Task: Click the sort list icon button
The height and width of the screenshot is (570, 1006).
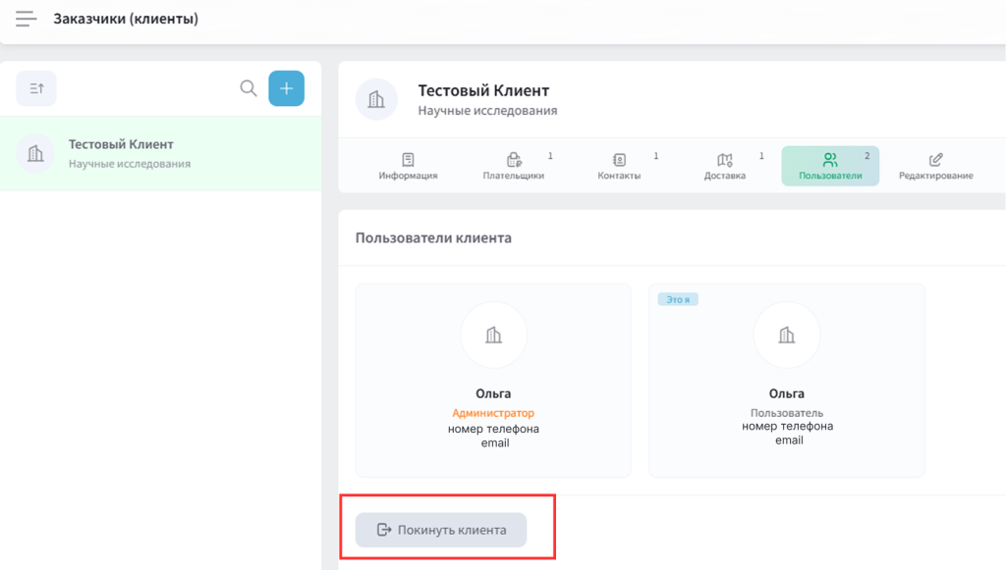Action: pos(36,88)
